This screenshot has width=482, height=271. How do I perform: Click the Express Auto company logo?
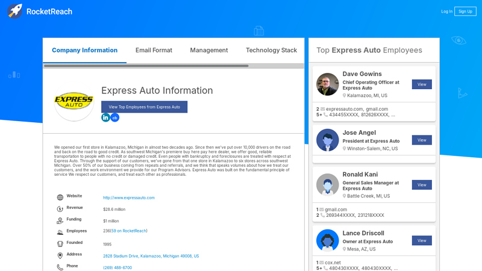[74, 101]
